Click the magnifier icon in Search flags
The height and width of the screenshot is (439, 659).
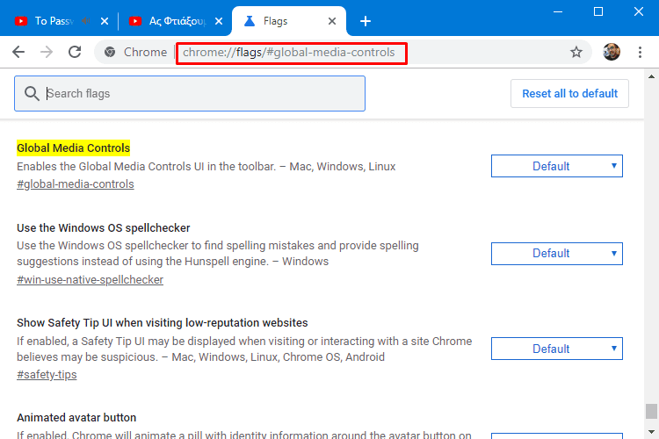pyautogui.click(x=33, y=94)
